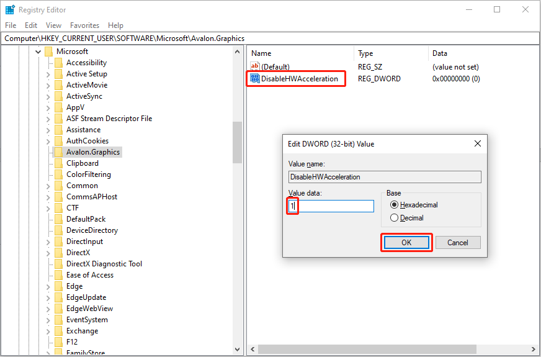541x357 pixels.
Task: Click in the Value data input field
Action: coord(331,206)
